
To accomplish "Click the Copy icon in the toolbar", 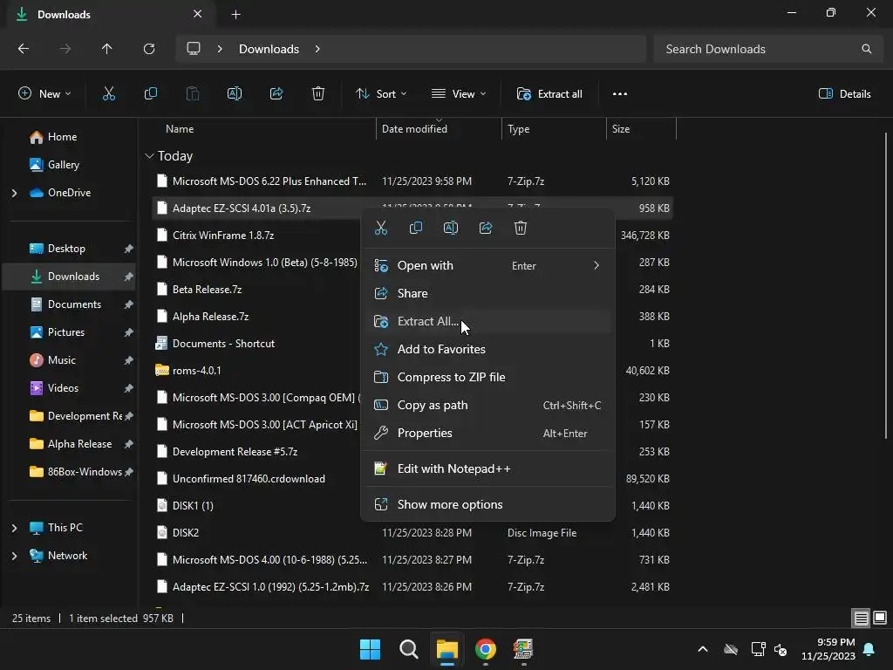I will click(x=150, y=94).
